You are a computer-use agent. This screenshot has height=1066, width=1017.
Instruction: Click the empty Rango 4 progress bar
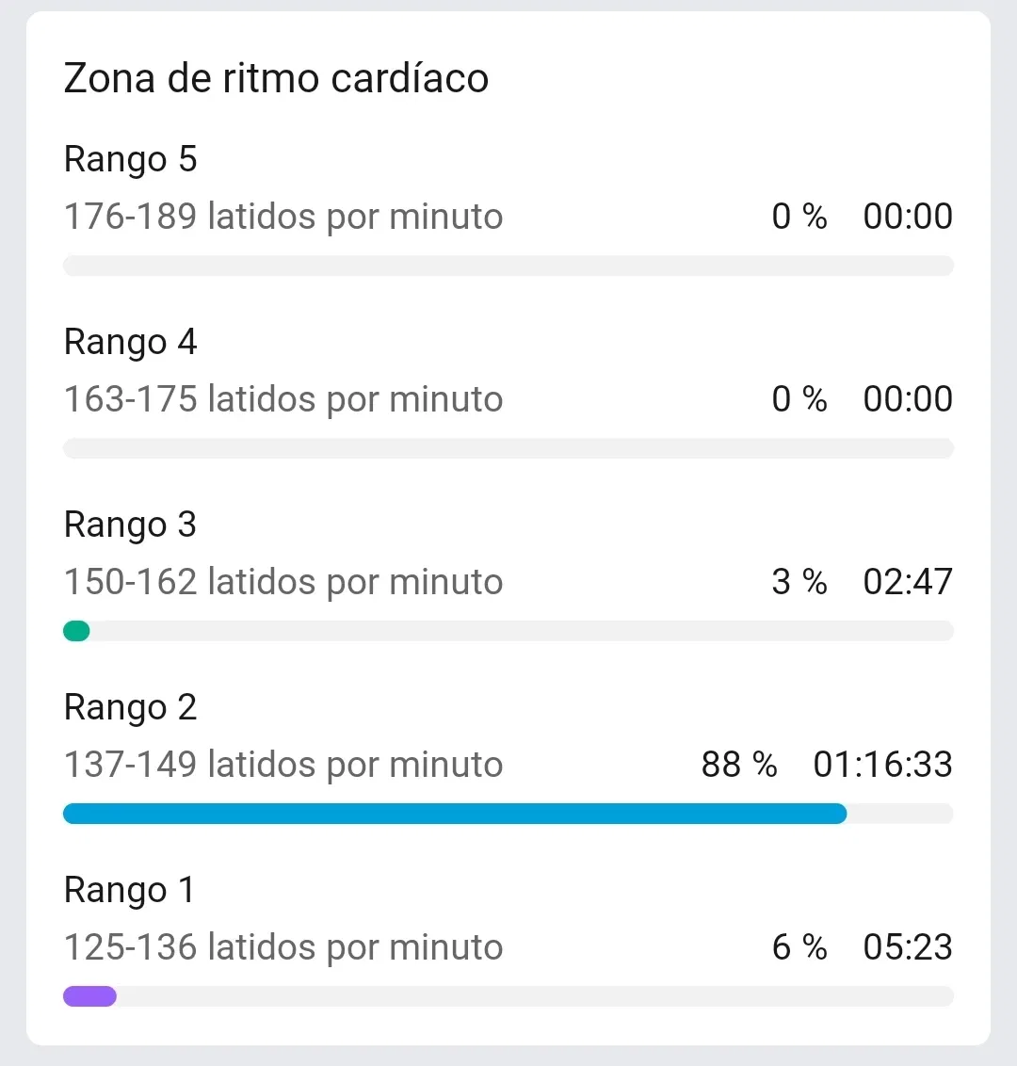click(508, 448)
